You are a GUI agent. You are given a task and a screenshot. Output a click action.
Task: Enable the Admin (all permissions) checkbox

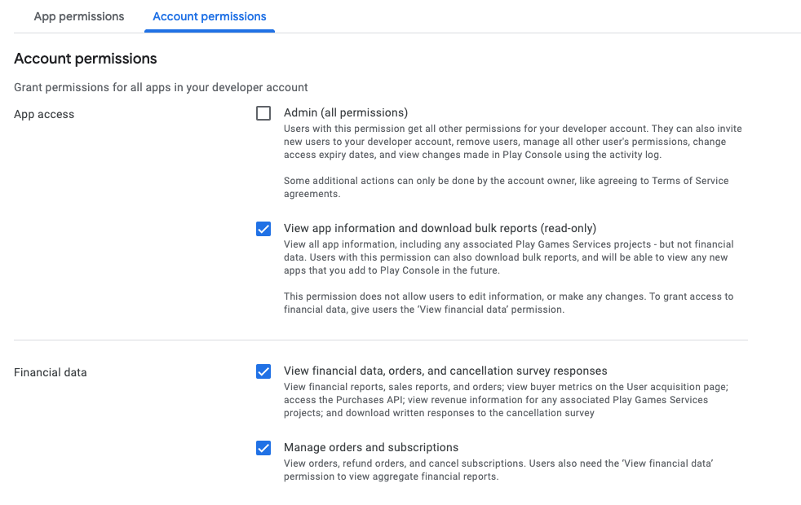(x=263, y=113)
